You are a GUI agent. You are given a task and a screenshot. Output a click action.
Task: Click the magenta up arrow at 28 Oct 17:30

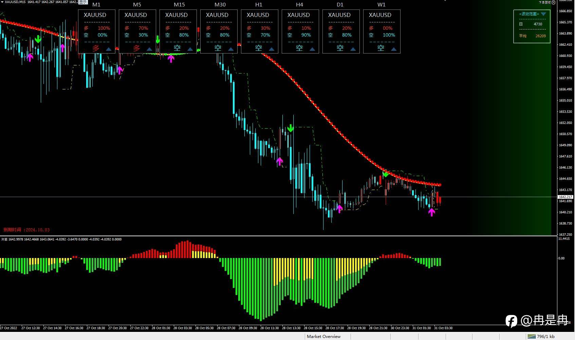click(339, 208)
